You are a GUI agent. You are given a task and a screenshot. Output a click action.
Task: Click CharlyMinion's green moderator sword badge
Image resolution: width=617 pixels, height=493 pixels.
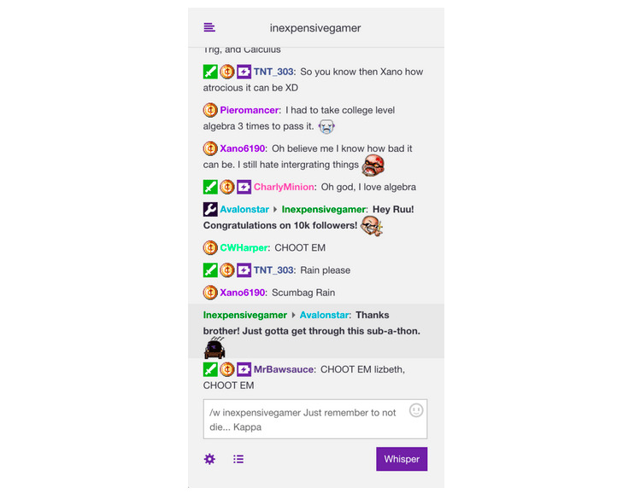pyautogui.click(x=210, y=187)
